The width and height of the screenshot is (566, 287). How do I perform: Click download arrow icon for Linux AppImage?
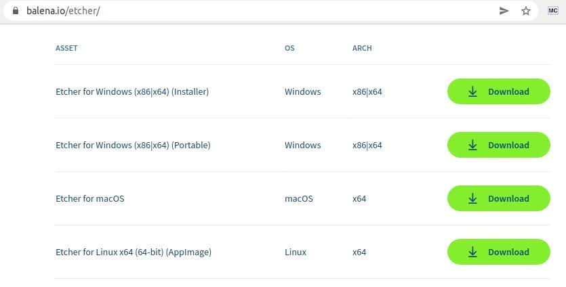coord(472,252)
